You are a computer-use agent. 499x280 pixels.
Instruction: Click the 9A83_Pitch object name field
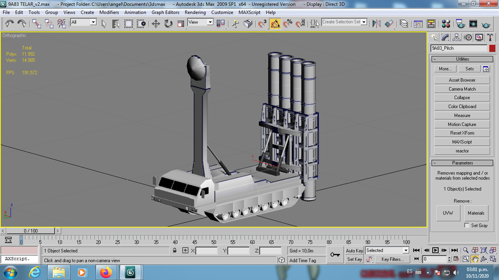[x=459, y=48]
